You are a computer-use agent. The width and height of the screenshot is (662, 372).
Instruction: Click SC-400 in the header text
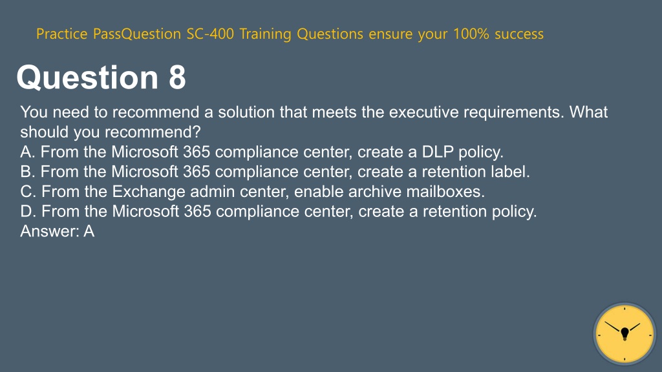[x=210, y=34]
